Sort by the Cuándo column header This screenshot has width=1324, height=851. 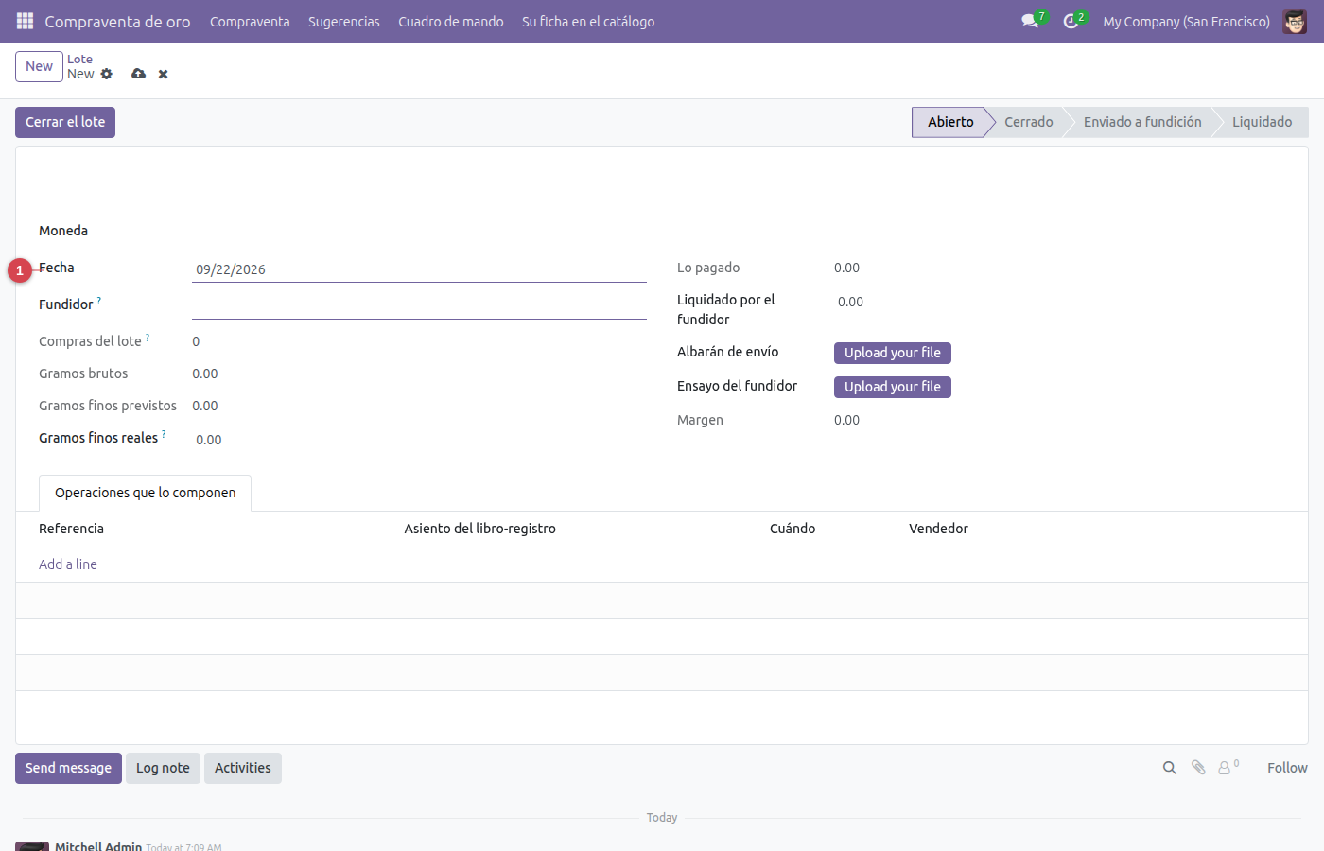(793, 529)
